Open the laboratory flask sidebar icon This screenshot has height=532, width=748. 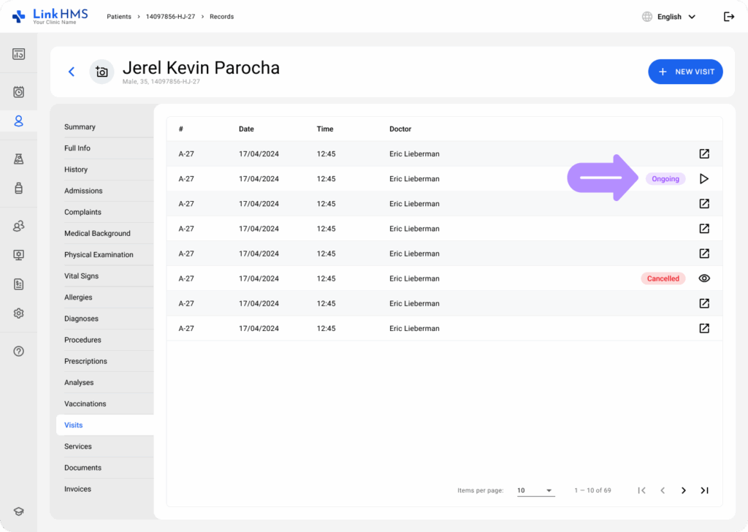(x=19, y=159)
